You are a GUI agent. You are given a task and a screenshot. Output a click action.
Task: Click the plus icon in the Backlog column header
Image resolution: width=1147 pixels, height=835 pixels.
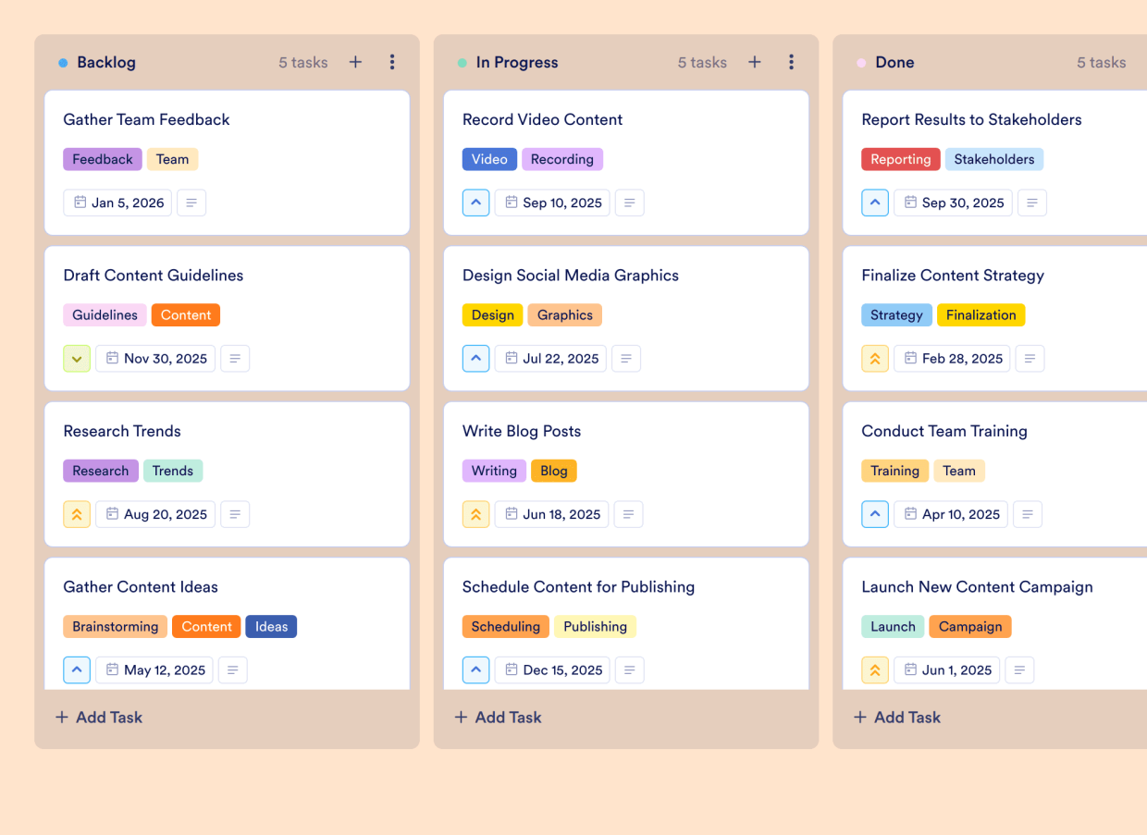(355, 62)
